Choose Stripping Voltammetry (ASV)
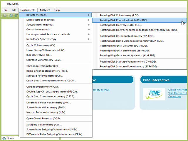Screen dimensions: 188x141 point(56,125)
